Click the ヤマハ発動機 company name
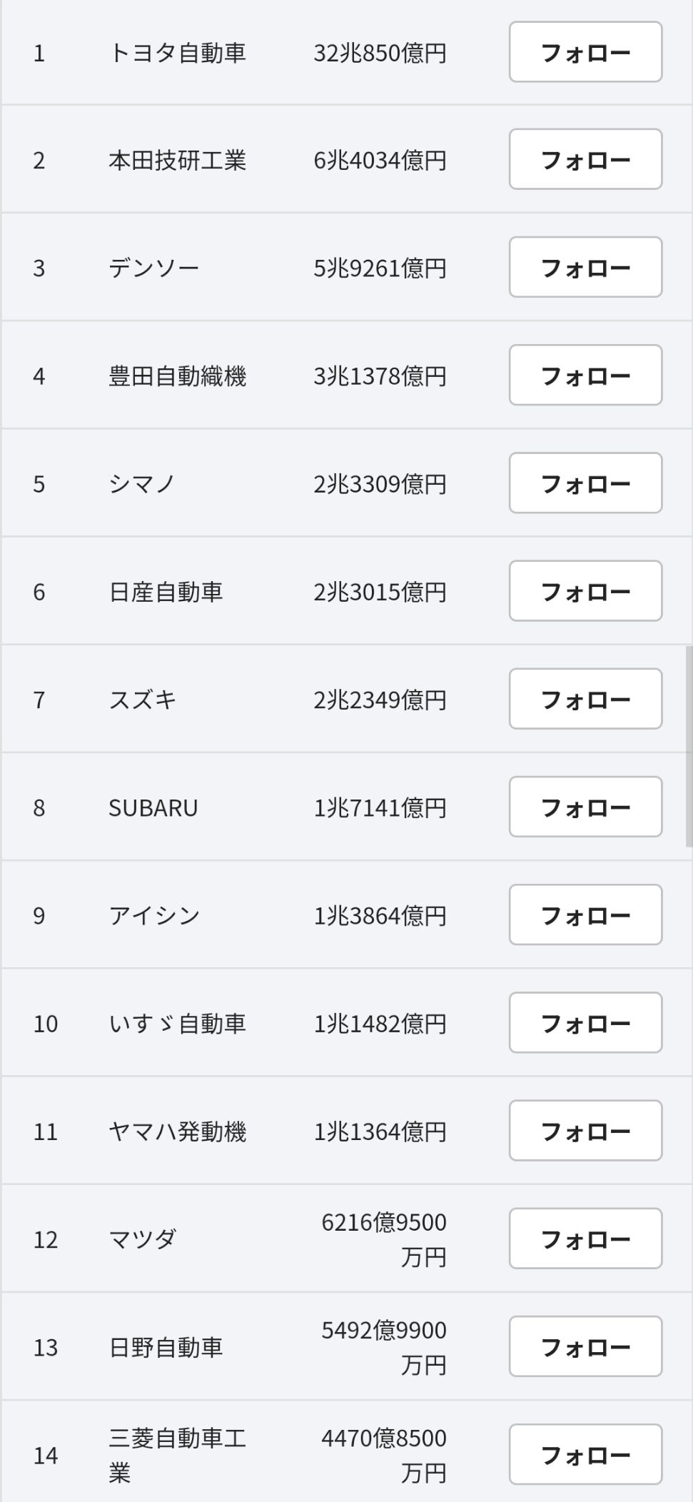693x1502 pixels. coord(177,1131)
